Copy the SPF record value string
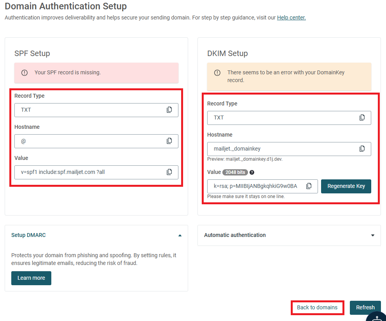The image size is (386, 321). 169,172
